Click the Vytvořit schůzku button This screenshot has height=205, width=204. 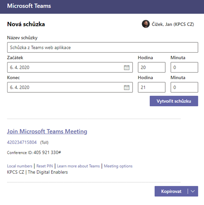coord(174,101)
